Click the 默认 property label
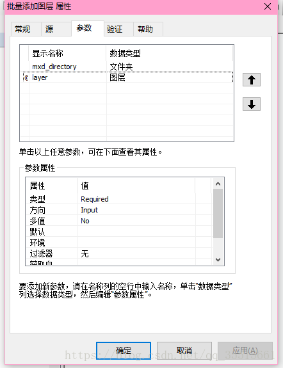This screenshot has width=283, height=368. pyautogui.click(x=38, y=232)
